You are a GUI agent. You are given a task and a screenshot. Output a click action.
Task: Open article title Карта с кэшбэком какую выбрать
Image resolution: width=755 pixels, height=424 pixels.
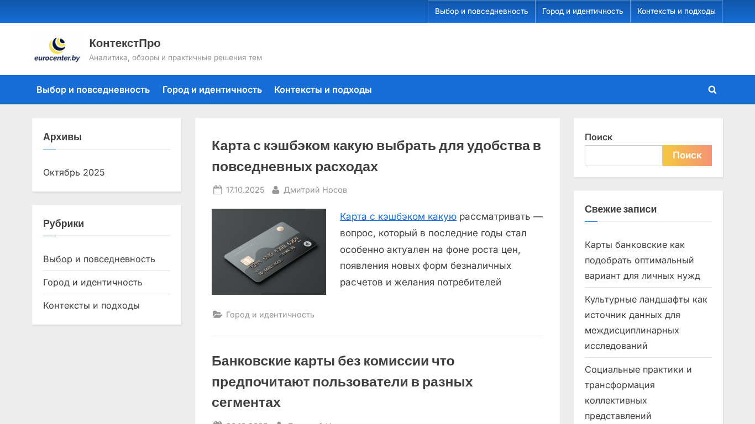pos(376,156)
